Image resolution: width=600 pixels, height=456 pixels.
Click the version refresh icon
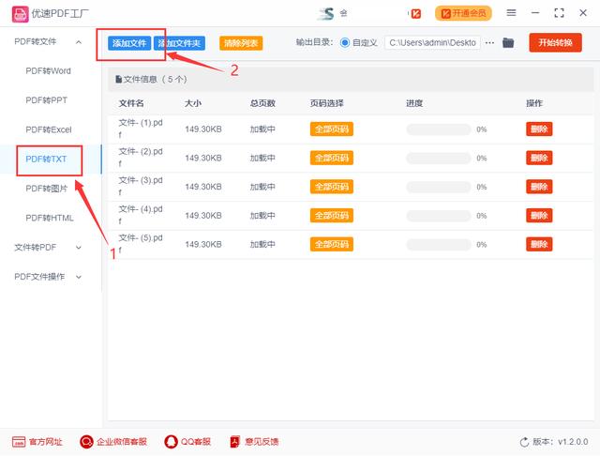click(524, 442)
